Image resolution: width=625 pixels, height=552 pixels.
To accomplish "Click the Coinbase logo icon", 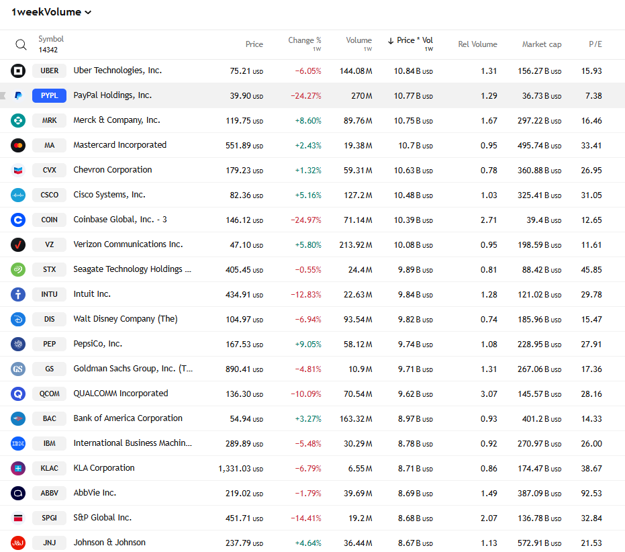I will [18, 220].
